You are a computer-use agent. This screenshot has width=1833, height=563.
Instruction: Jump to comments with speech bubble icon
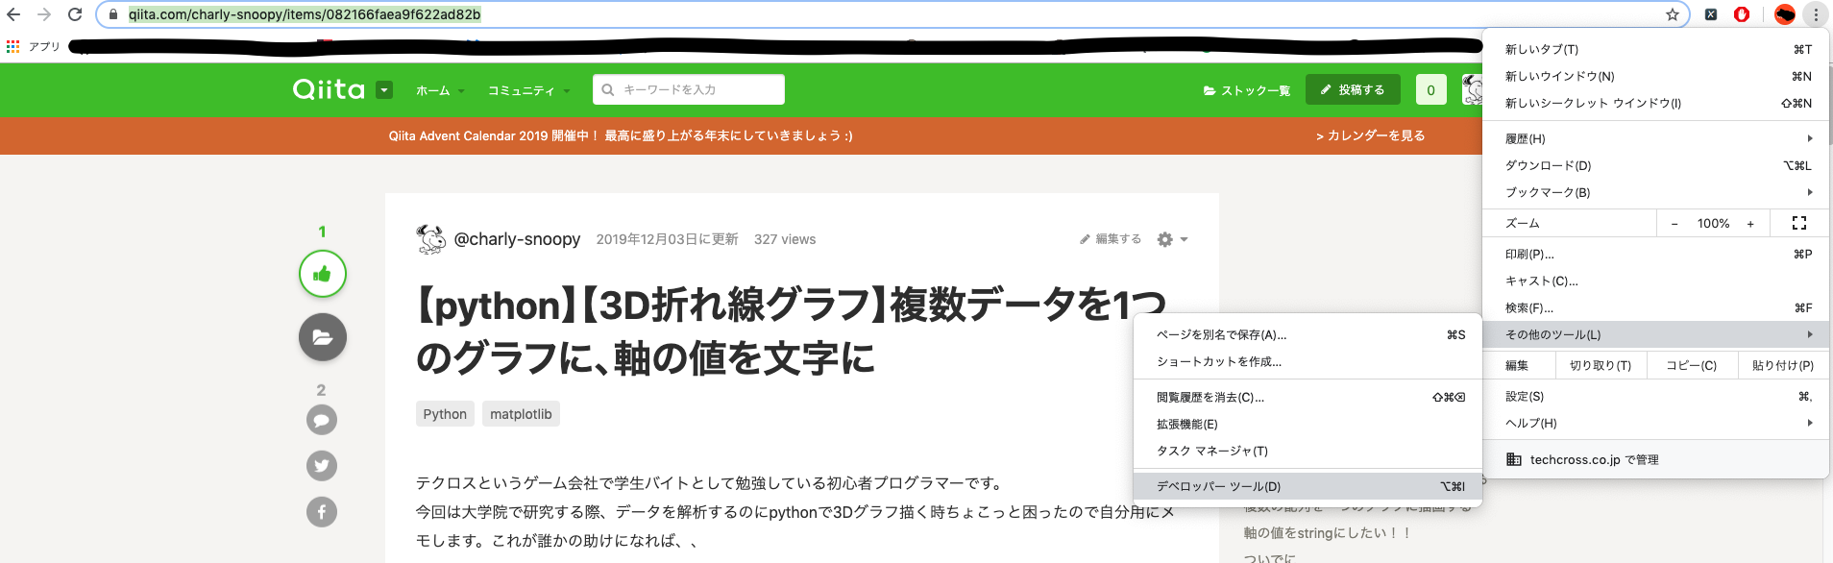[x=322, y=420]
